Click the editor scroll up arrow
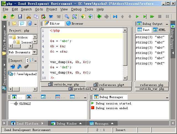177x134 pixels. [x=125, y=30]
